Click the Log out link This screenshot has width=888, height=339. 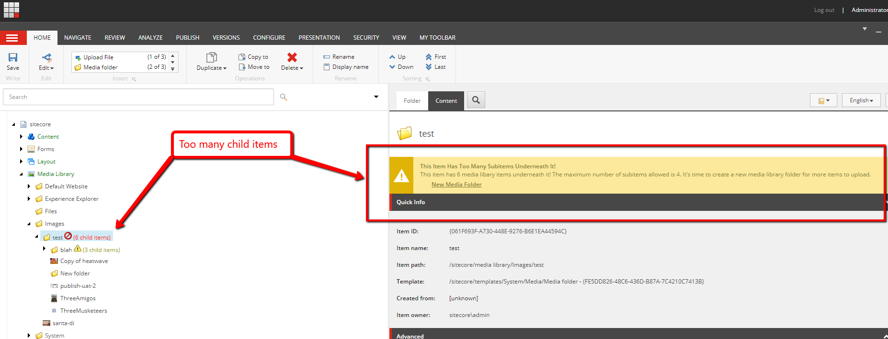(x=824, y=10)
